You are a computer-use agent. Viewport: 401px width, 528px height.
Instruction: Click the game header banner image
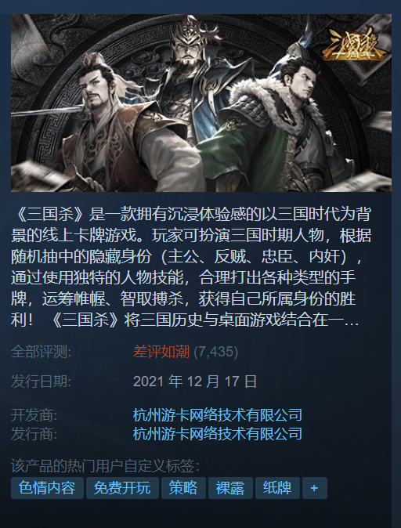click(x=201, y=103)
